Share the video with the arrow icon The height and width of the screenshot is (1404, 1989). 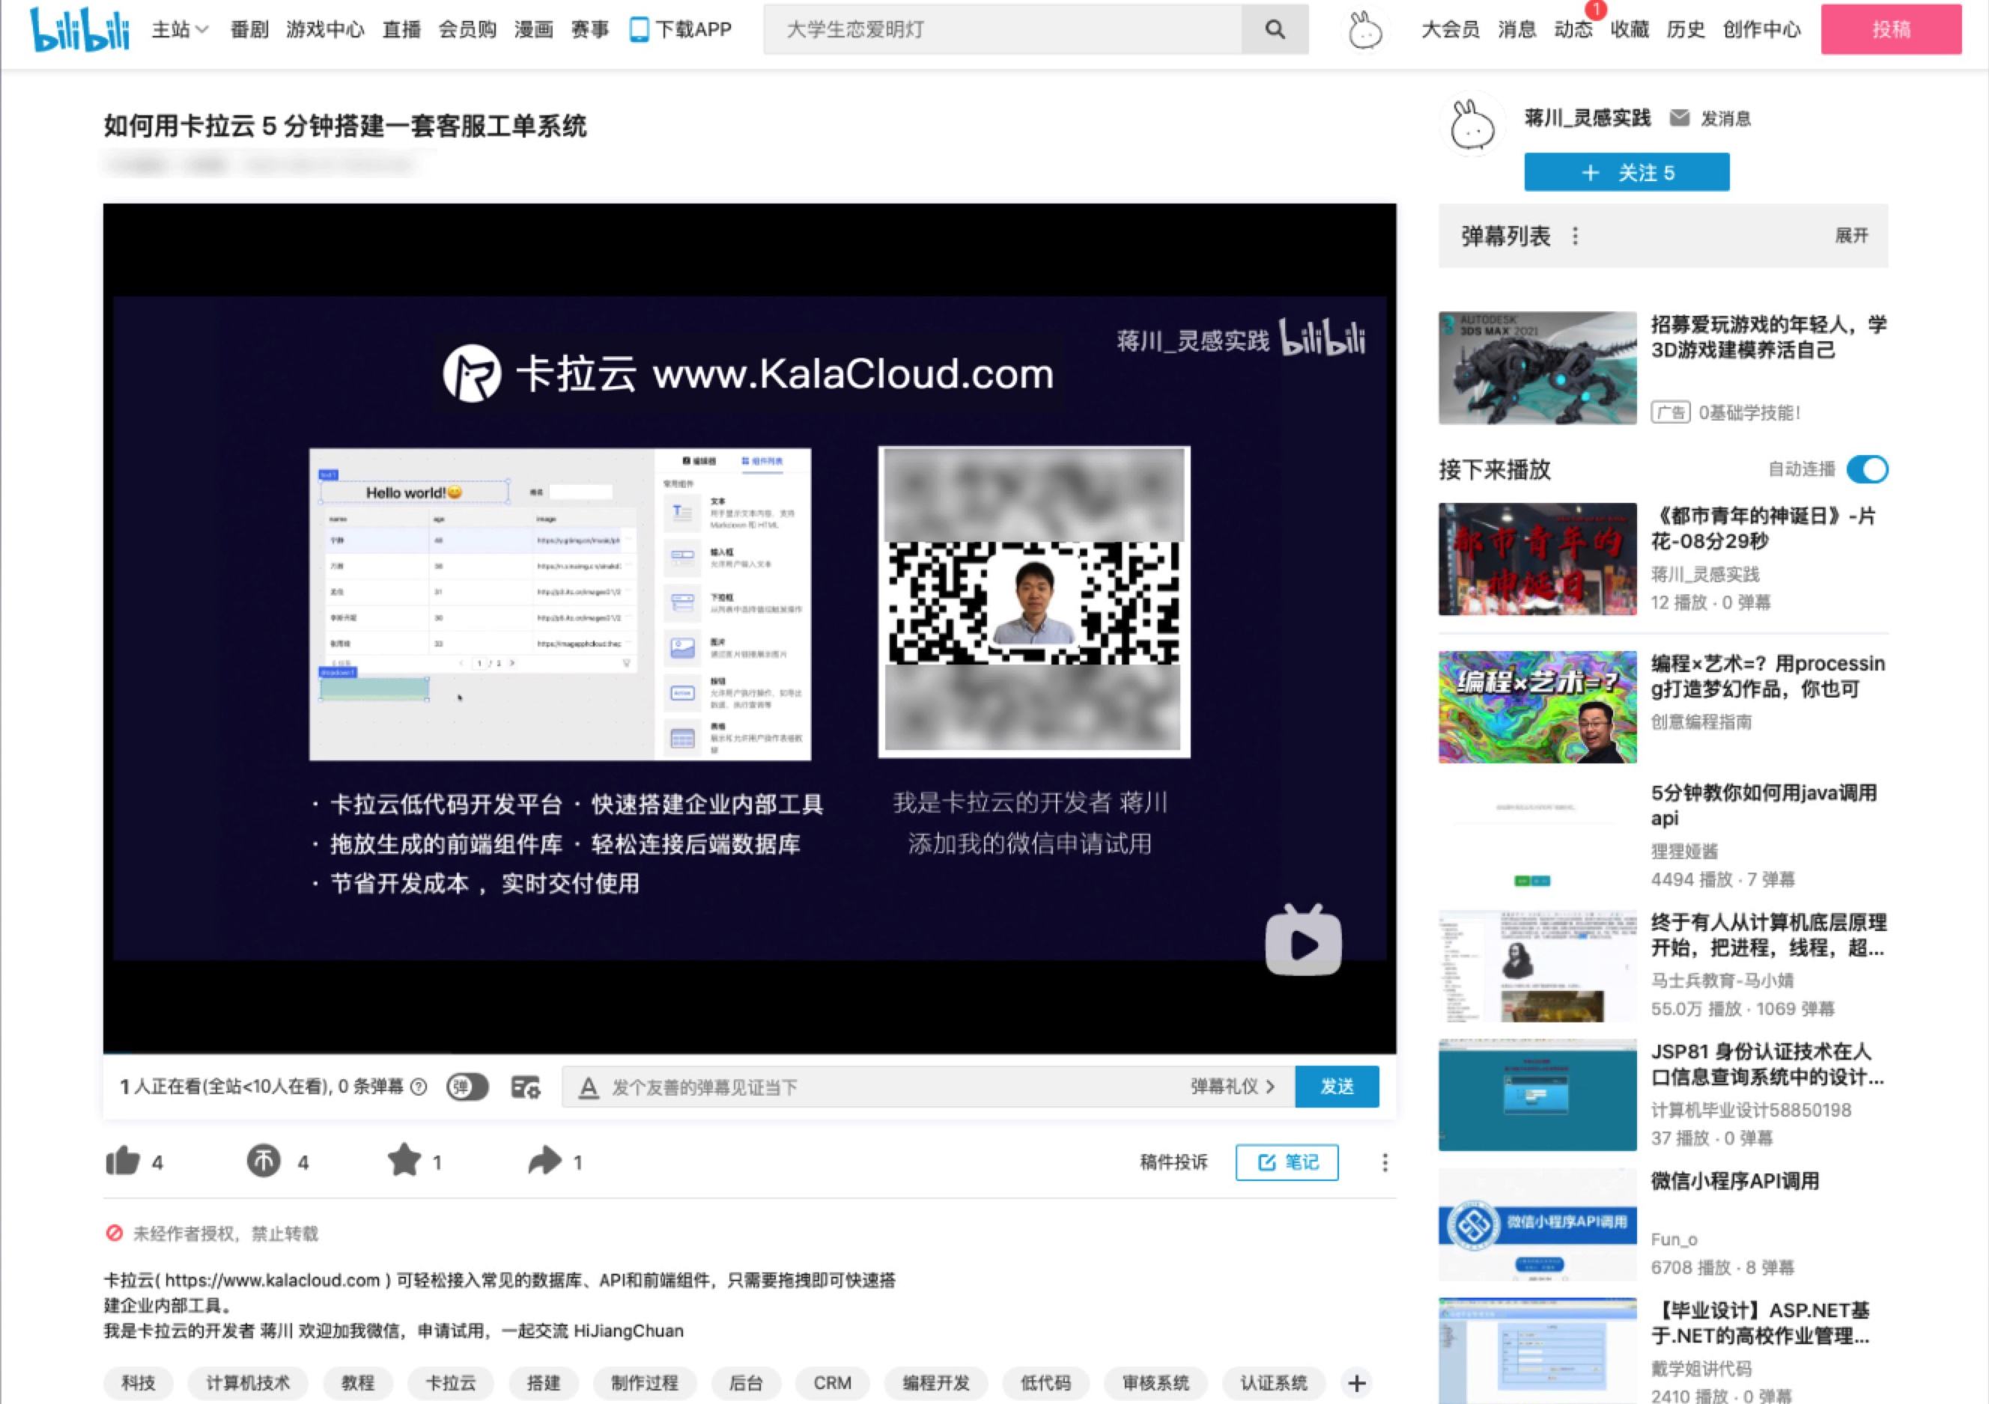click(545, 1161)
